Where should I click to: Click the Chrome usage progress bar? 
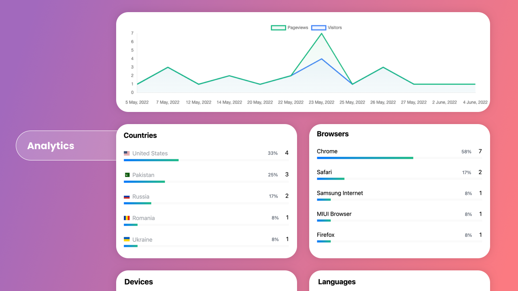[365, 158]
